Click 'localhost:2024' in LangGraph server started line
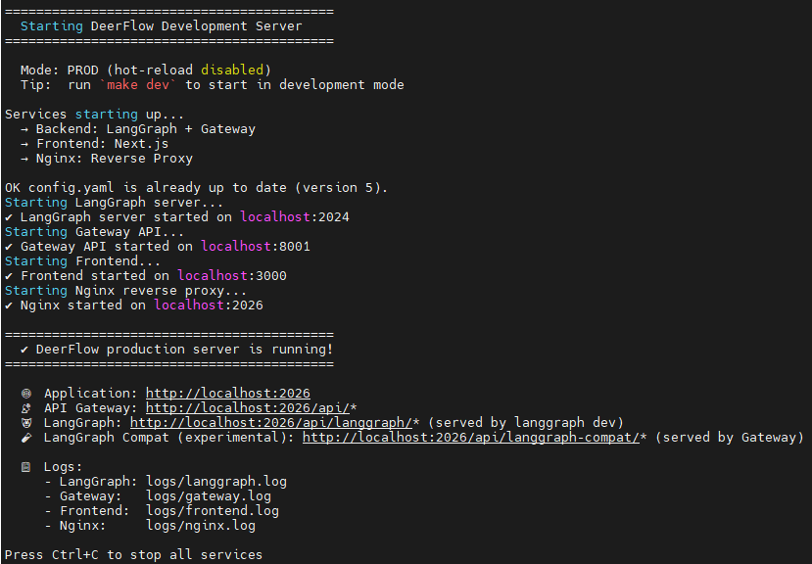The image size is (812, 564). (x=295, y=217)
